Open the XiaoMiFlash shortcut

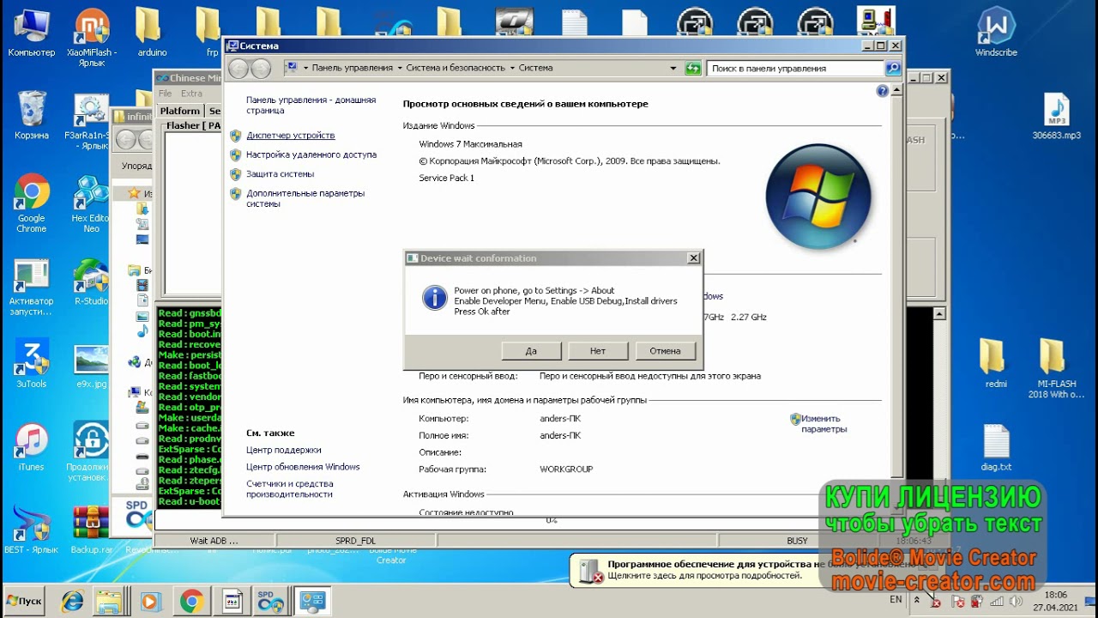point(92,38)
